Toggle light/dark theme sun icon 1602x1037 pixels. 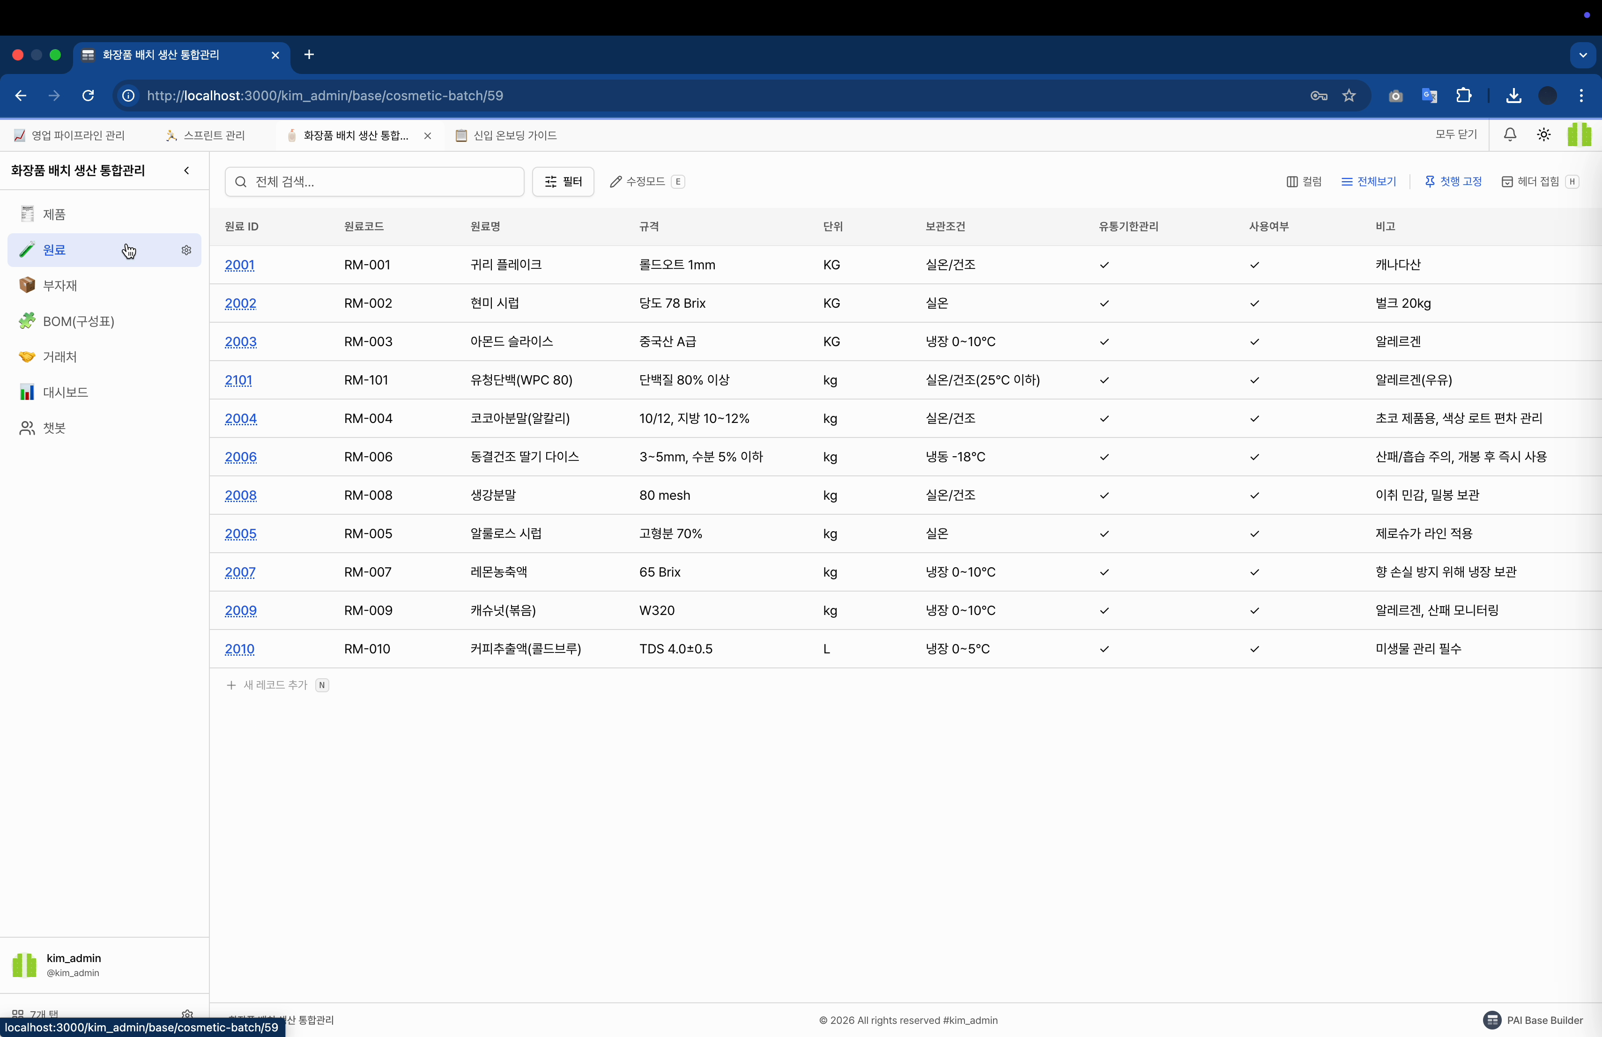pyautogui.click(x=1543, y=134)
